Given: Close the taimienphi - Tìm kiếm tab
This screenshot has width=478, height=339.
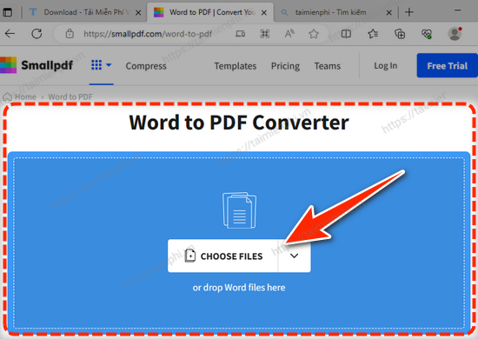Looking at the screenshot, I should 389,13.
